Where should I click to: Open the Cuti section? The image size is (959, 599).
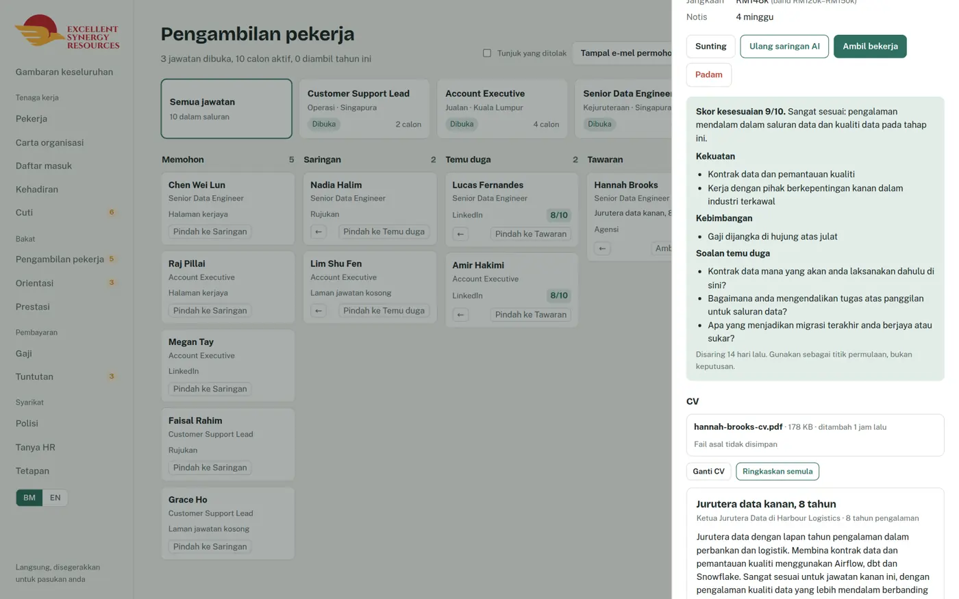pyautogui.click(x=24, y=212)
